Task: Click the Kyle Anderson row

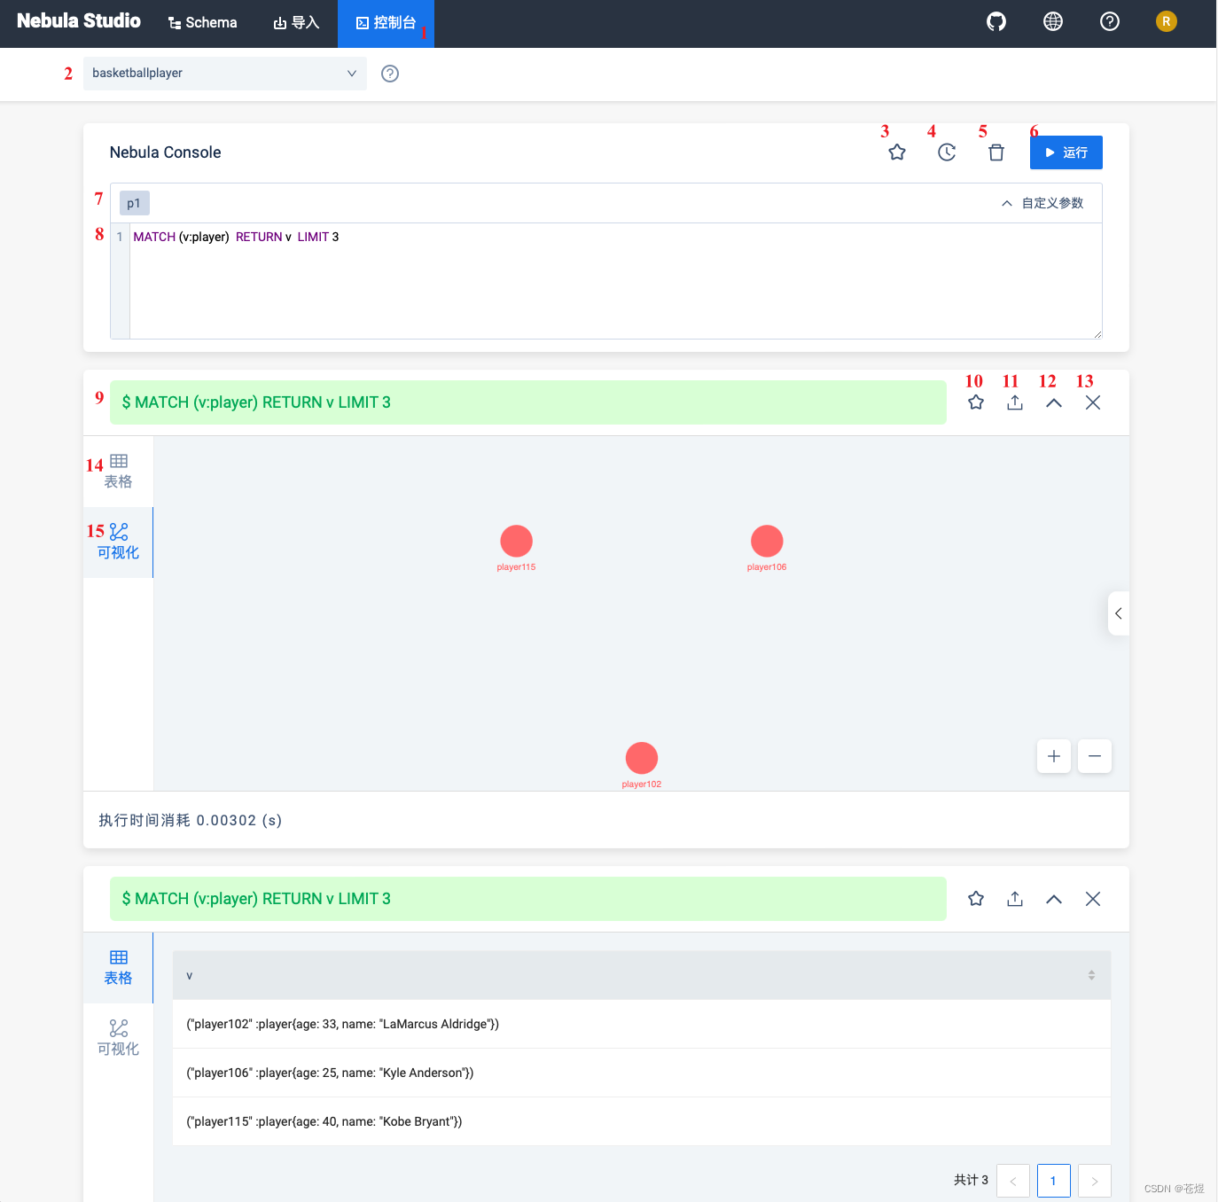Action: [642, 1073]
